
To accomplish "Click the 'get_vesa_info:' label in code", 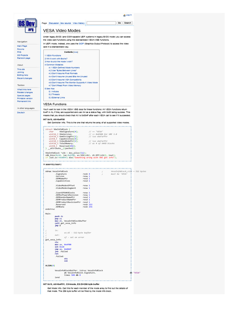I will (x=53, y=240).
